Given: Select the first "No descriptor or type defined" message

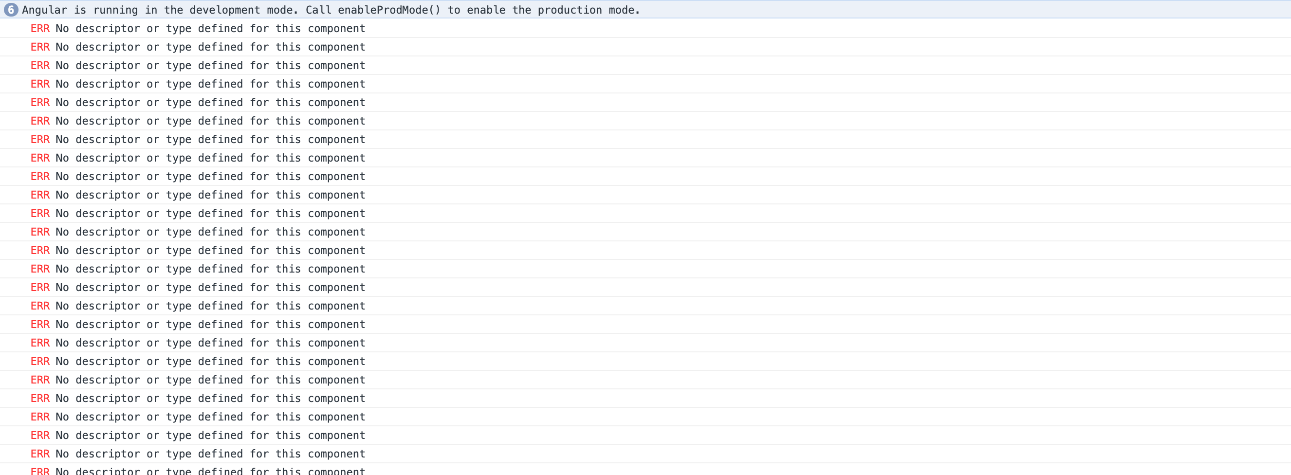Looking at the screenshot, I should point(209,29).
